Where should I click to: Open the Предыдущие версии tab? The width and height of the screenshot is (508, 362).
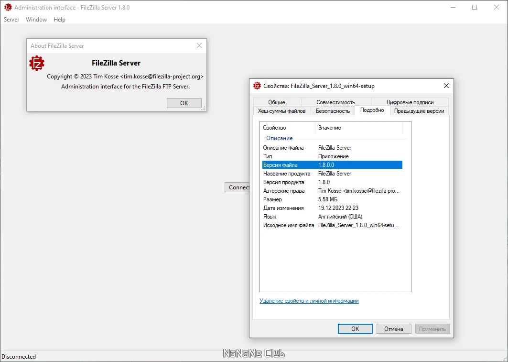(419, 111)
